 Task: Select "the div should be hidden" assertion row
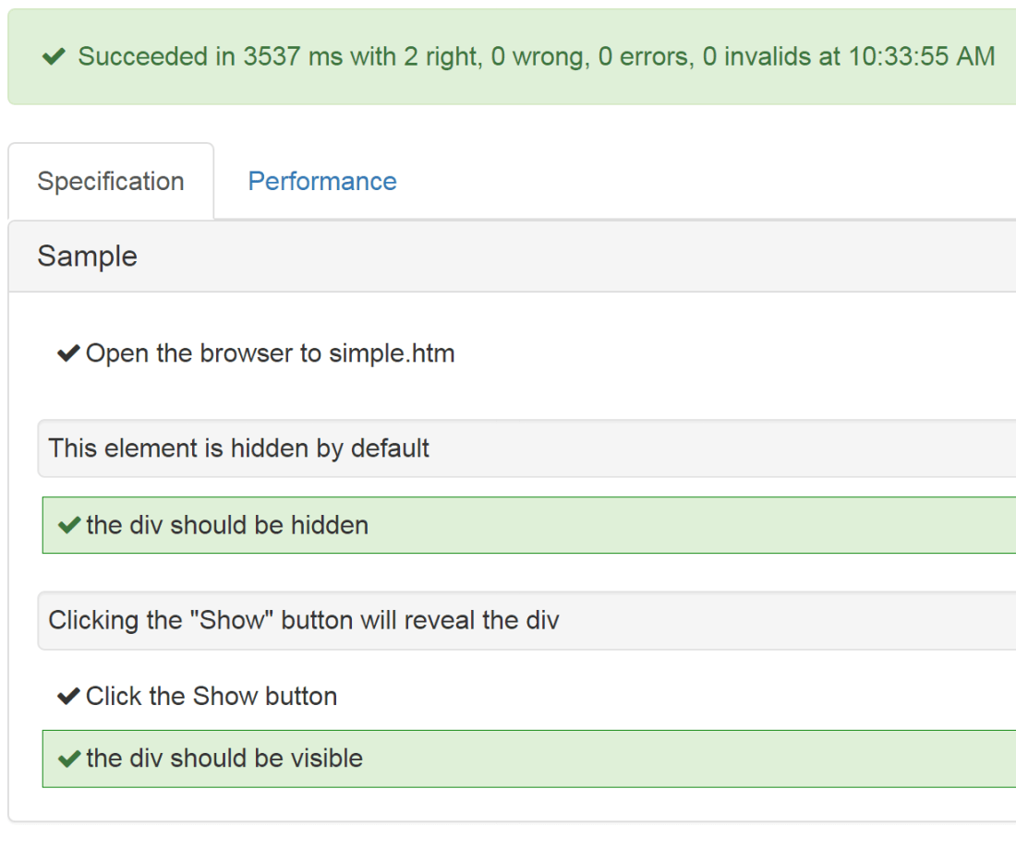coord(462,525)
